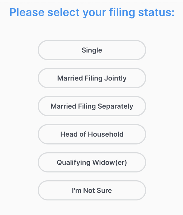The image size is (183, 215).
Task: Click the blue filing status title text
Action: pyautogui.click(x=92, y=13)
